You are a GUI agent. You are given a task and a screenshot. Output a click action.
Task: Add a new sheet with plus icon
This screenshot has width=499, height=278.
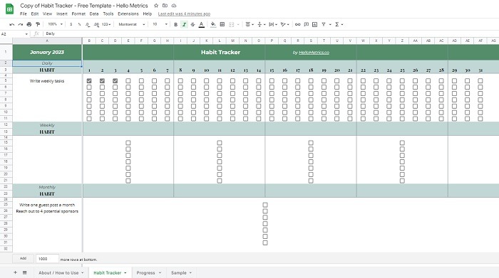coord(15,272)
